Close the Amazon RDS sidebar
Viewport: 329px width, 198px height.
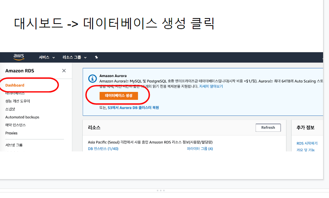(x=64, y=71)
